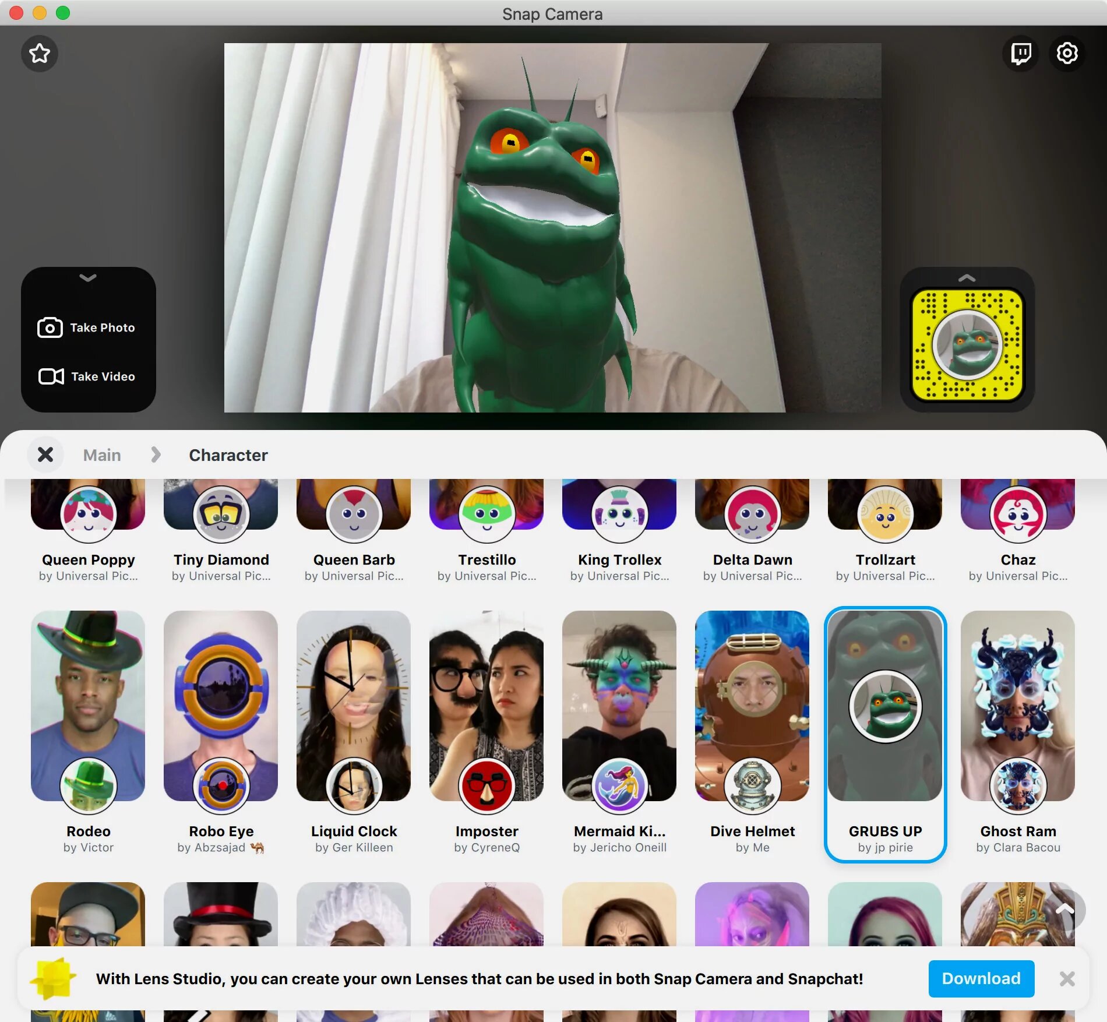Click the GRUBS UP Snapcode image
1107x1022 pixels.
(x=967, y=346)
